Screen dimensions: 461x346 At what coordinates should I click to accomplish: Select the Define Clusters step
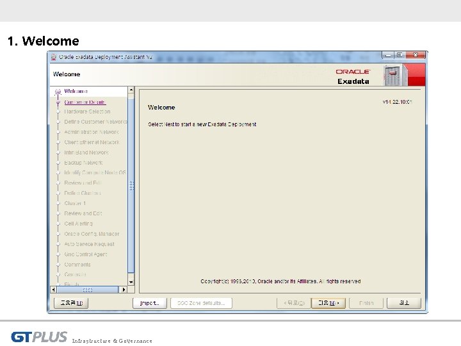(x=83, y=193)
